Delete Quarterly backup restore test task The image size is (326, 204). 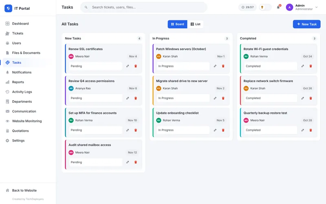[x=311, y=130]
